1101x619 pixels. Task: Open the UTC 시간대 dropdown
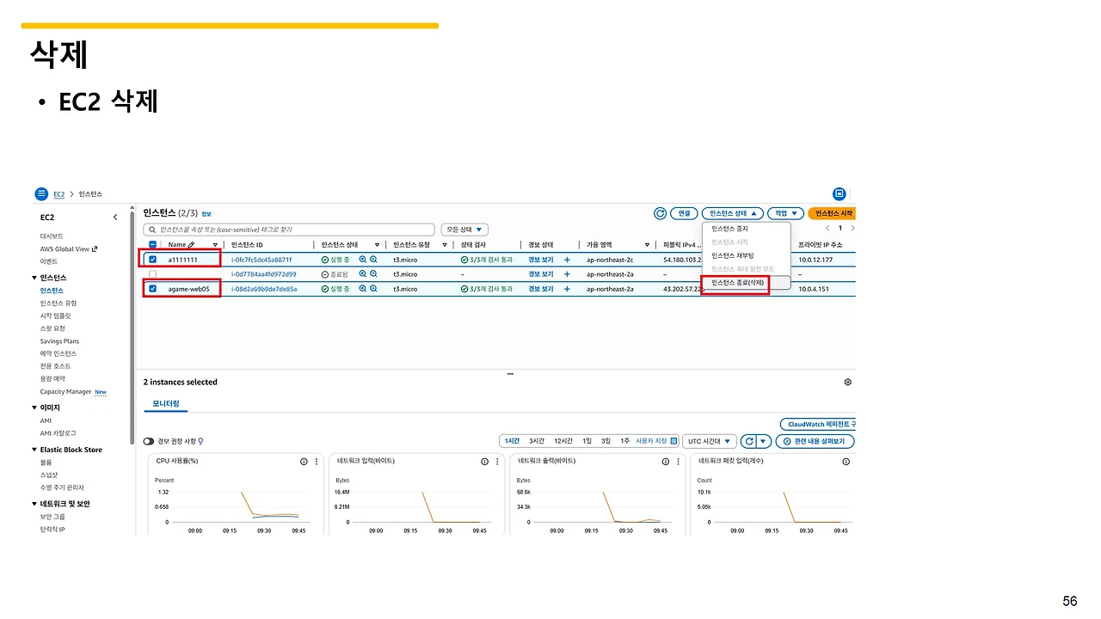pyautogui.click(x=710, y=441)
